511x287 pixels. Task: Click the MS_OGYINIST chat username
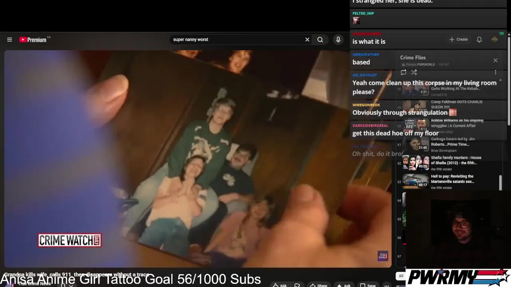click(364, 75)
